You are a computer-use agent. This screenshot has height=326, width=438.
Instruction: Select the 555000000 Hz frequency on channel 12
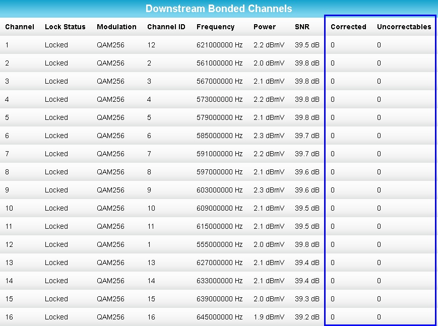point(220,244)
